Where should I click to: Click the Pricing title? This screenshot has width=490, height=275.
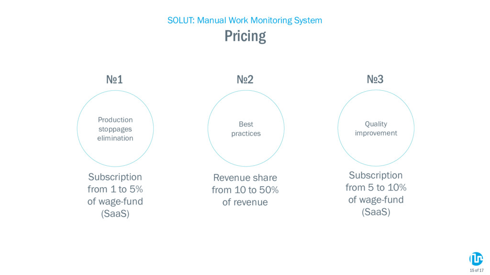(245, 36)
